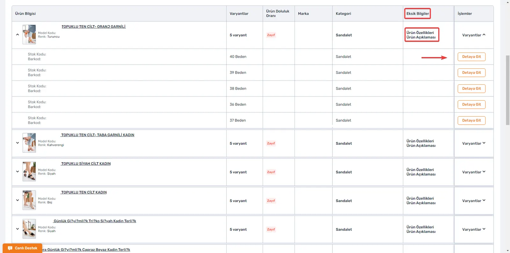Expand the TOPUKLU TEN CİLT- TABA GARNİLİ KADIN row chevron
Image resolution: width=510 pixels, height=253 pixels.
pyautogui.click(x=18, y=143)
